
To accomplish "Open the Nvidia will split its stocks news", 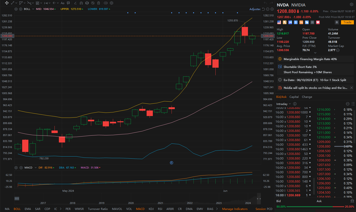I will tap(315, 88).
